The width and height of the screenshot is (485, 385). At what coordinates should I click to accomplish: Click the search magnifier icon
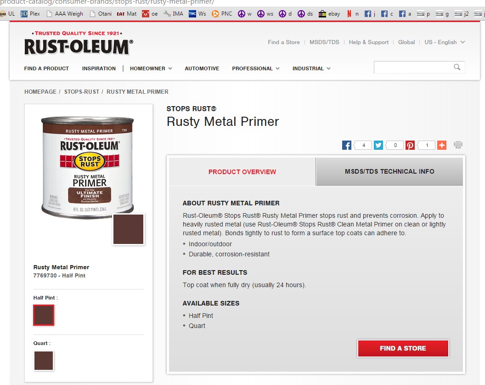457,67
